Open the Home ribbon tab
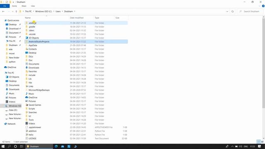 point(14,6)
